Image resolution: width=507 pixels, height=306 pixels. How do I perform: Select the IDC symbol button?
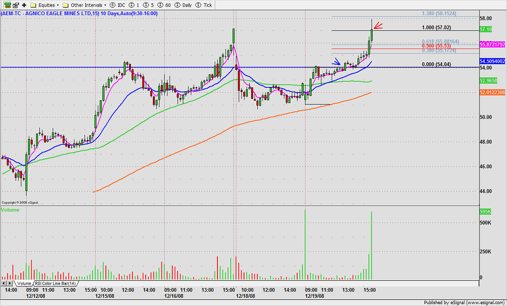[x=117, y=5]
